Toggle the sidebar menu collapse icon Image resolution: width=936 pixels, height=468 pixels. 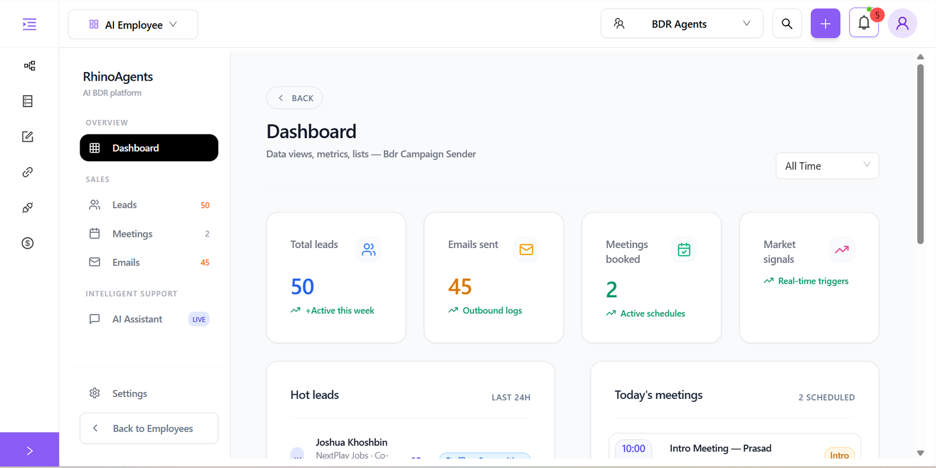29,24
